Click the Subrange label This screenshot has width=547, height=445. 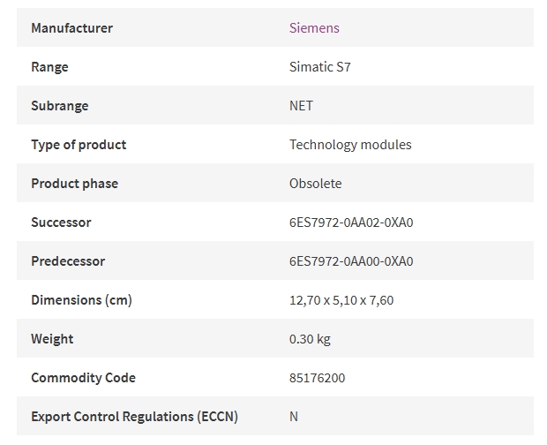click(60, 106)
